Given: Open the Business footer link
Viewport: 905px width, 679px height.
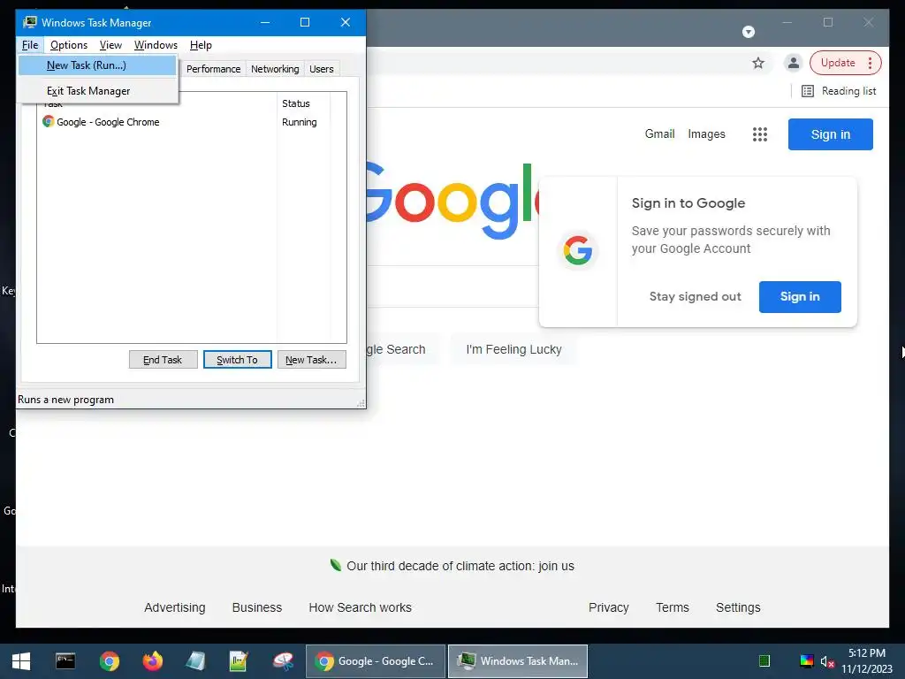Looking at the screenshot, I should [x=257, y=607].
